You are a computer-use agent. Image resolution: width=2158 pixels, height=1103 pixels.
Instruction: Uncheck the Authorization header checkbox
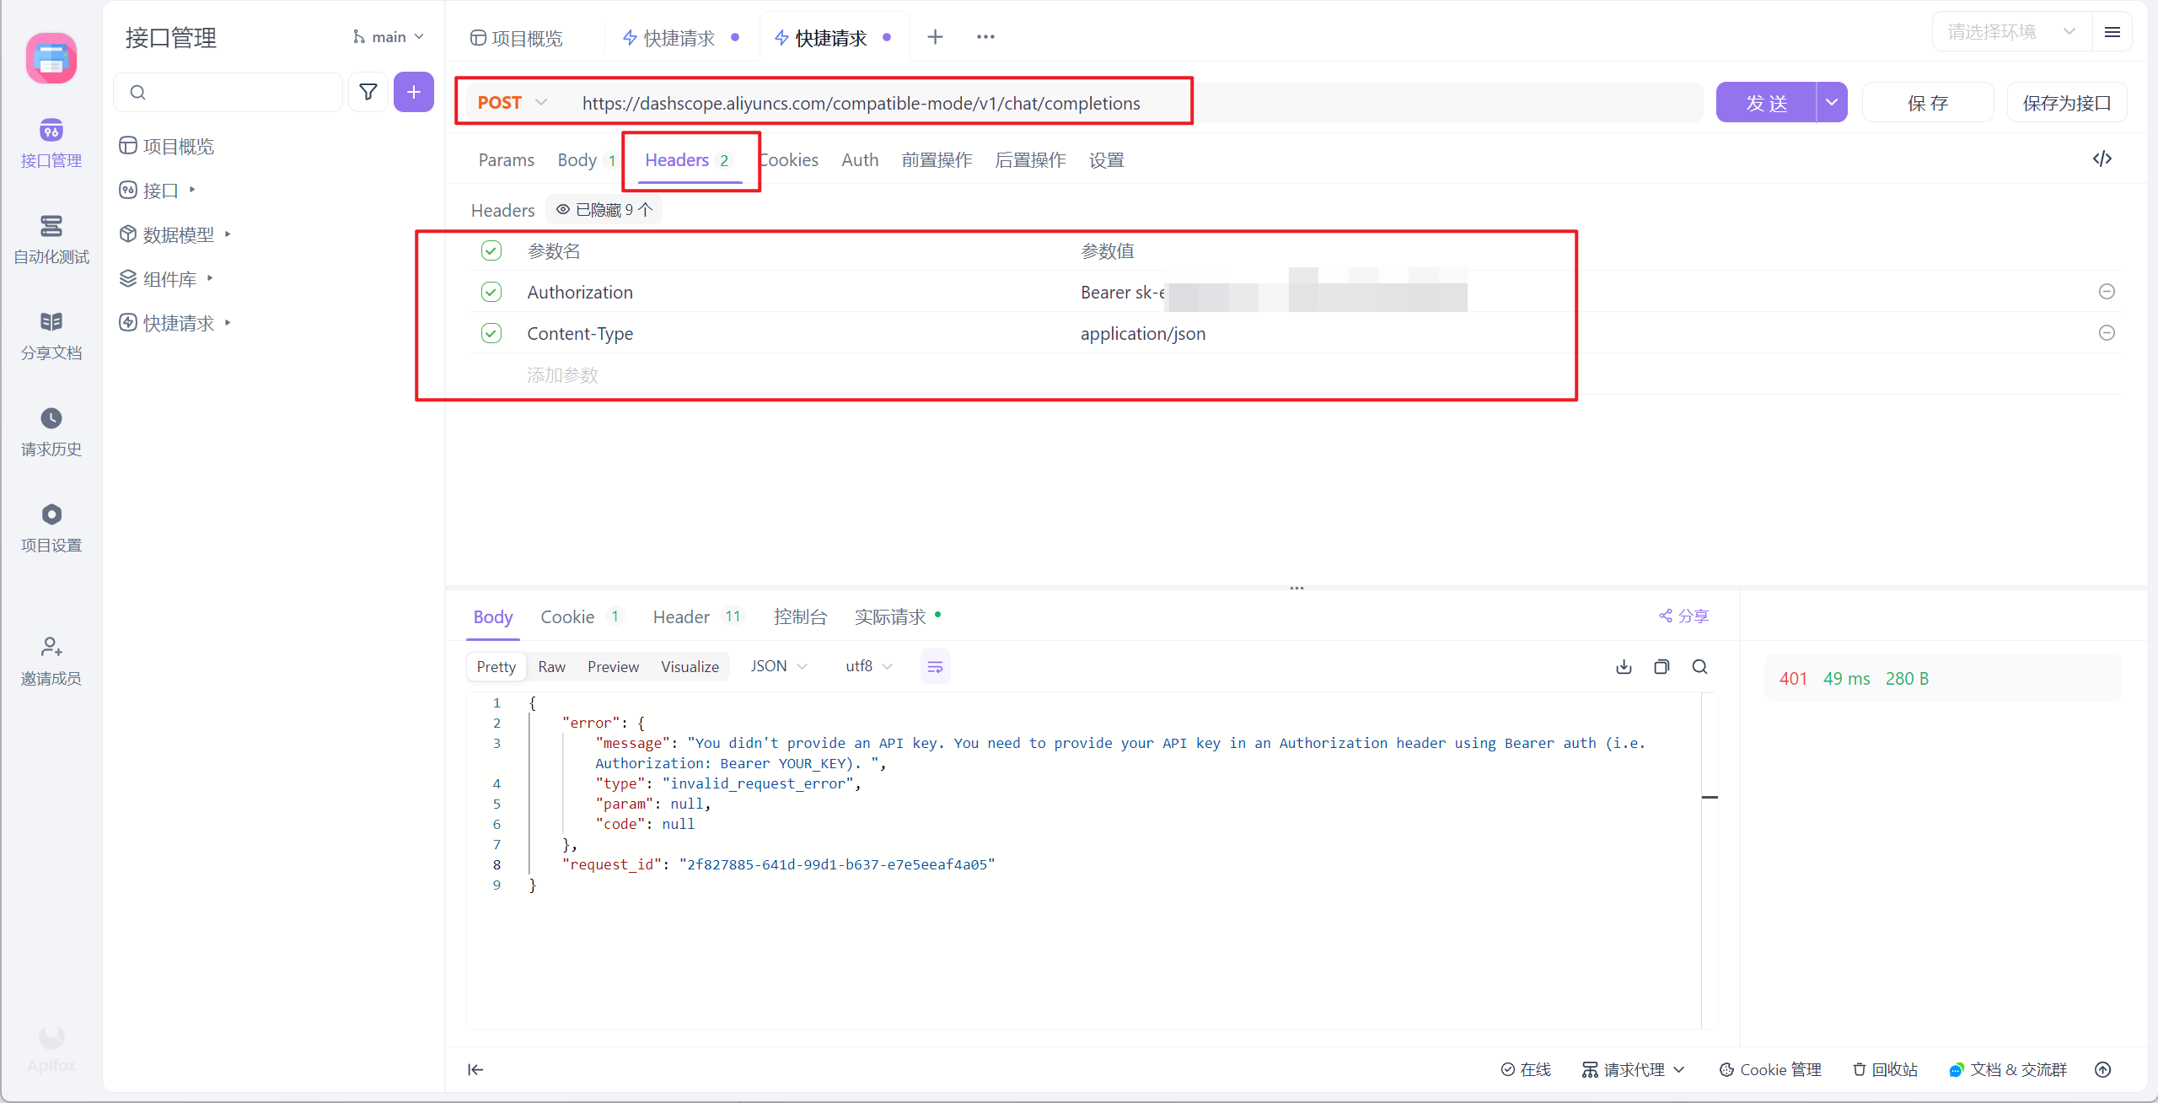491,292
